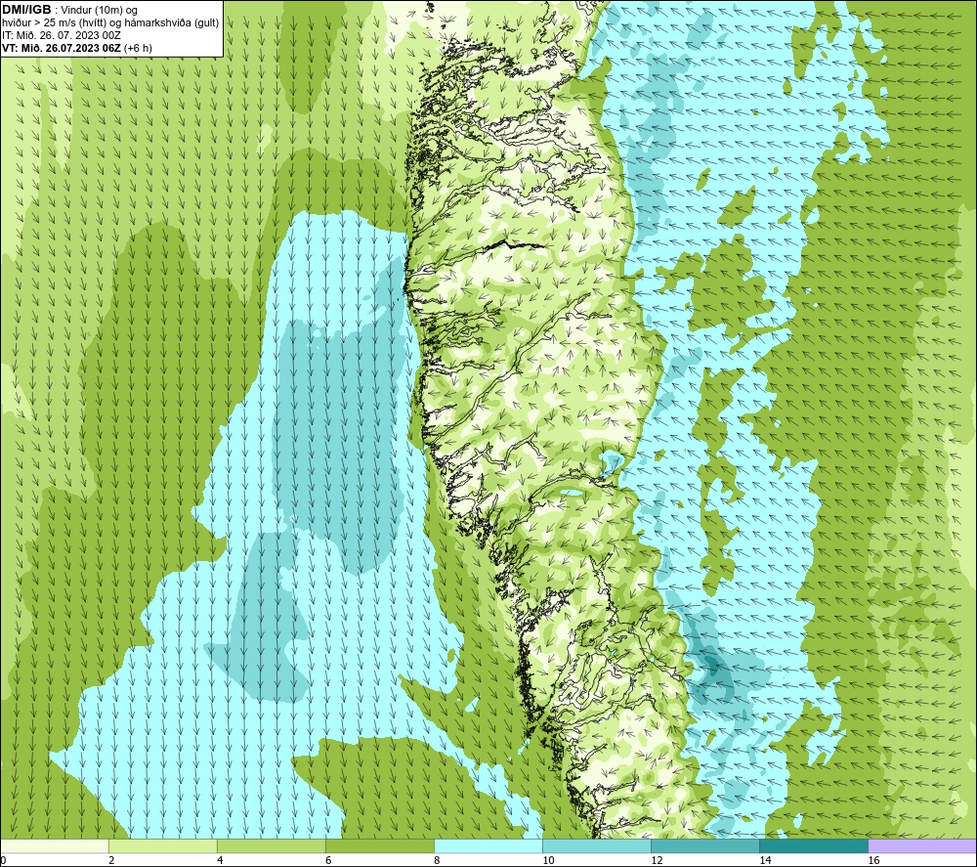Click the legend scale label '4'
This screenshot has height=867, width=977.
click(220, 861)
